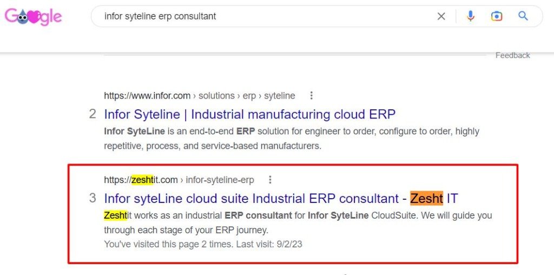Click the Feedback link
This screenshot has height=275, width=554.
pos(513,56)
